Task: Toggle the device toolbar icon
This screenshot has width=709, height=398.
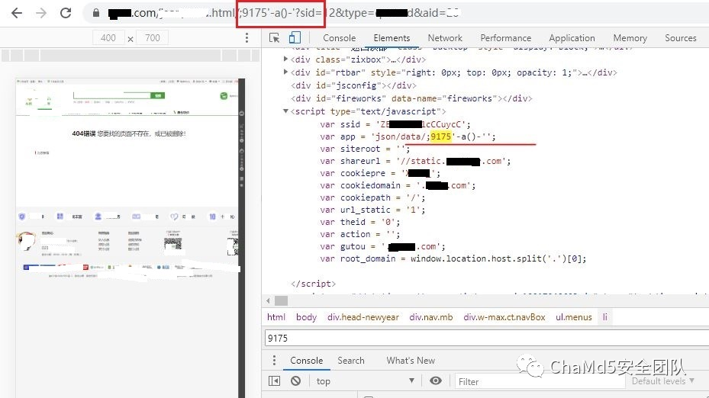Action: click(x=295, y=38)
